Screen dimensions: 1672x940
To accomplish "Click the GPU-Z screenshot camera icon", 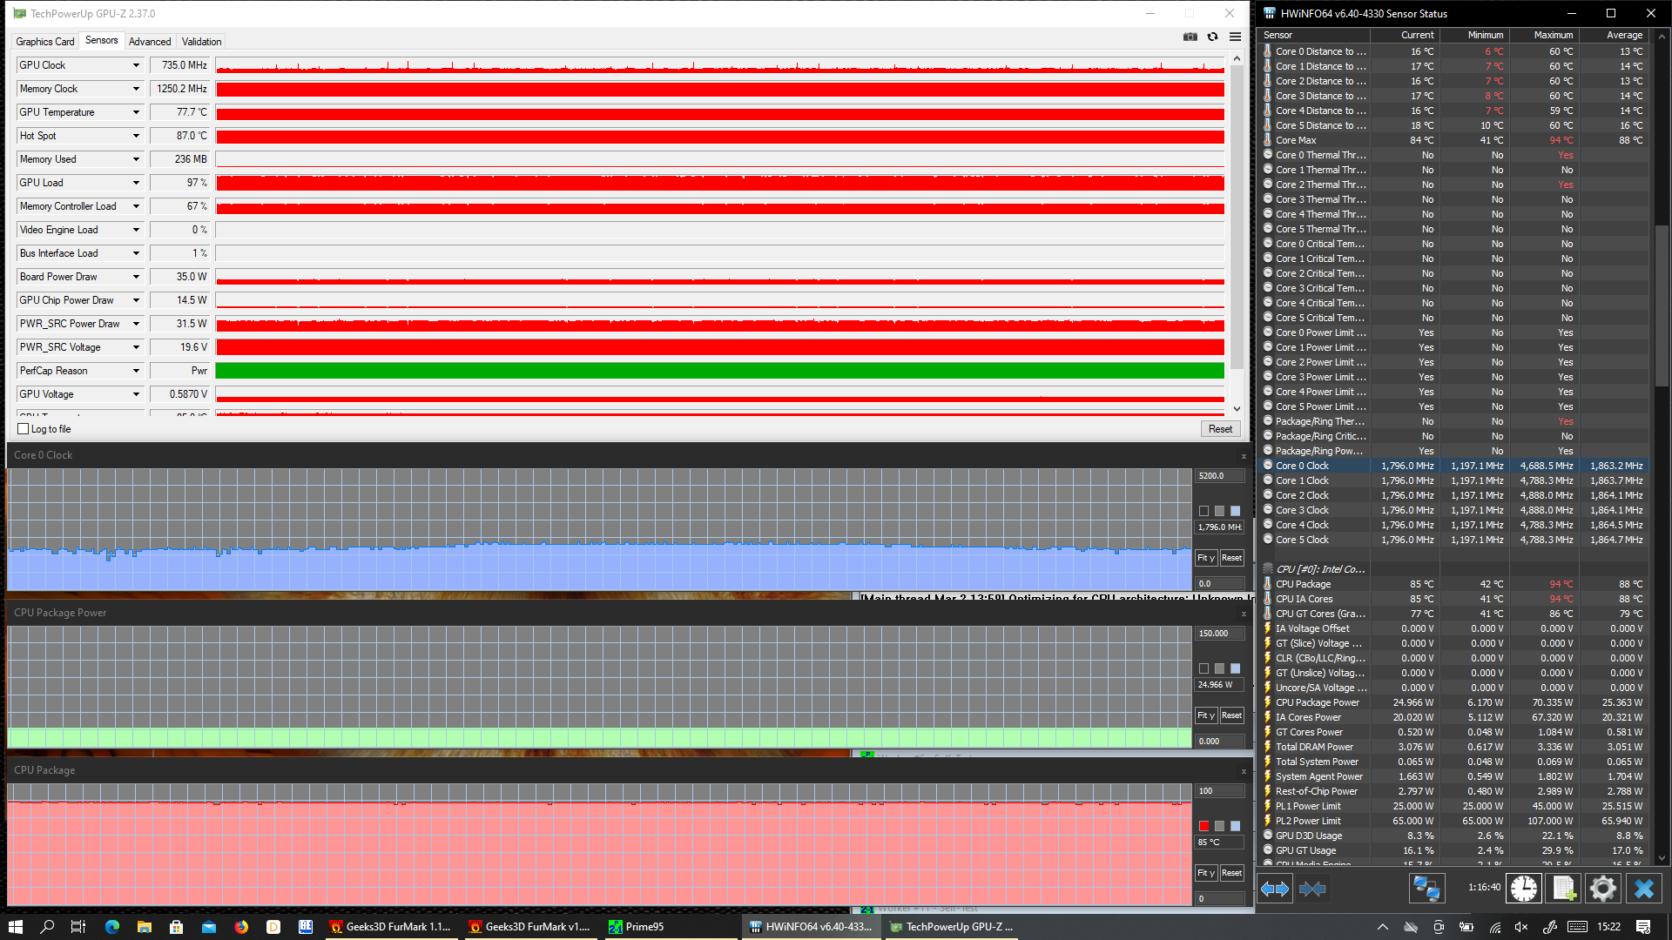I will coord(1190,37).
